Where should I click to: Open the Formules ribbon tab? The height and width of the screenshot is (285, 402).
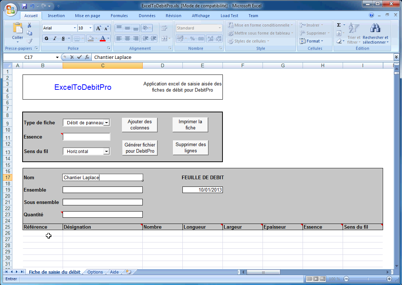pyautogui.click(x=119, y=16)
